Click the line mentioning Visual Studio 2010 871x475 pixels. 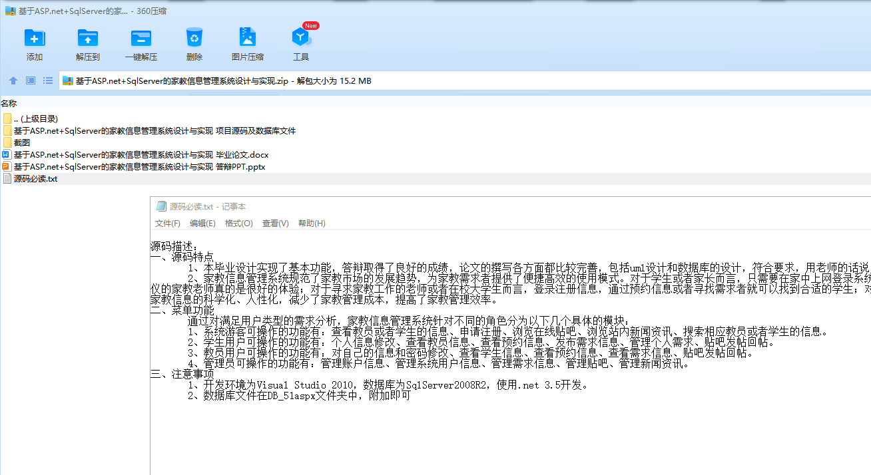click(389, 385)
